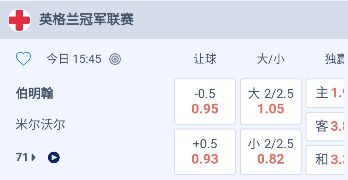Image resolution: width=348 pixels, height=180 pixels.
Task: Select the 独赢 column header
Action: pyautogui.click(x=335, y=59)
